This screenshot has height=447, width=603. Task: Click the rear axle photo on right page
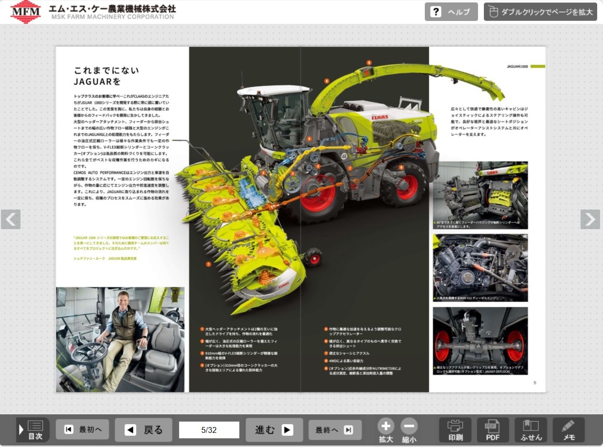[x=480, y=341]
